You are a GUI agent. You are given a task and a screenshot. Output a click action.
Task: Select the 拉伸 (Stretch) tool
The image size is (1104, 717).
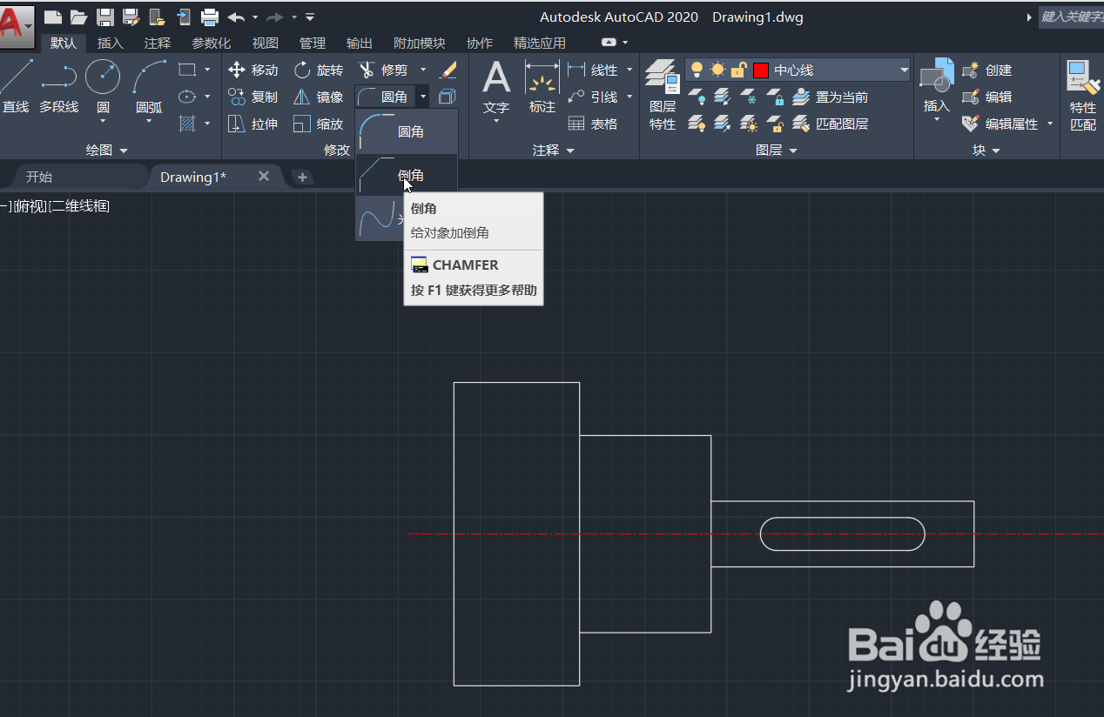(253, 124)
